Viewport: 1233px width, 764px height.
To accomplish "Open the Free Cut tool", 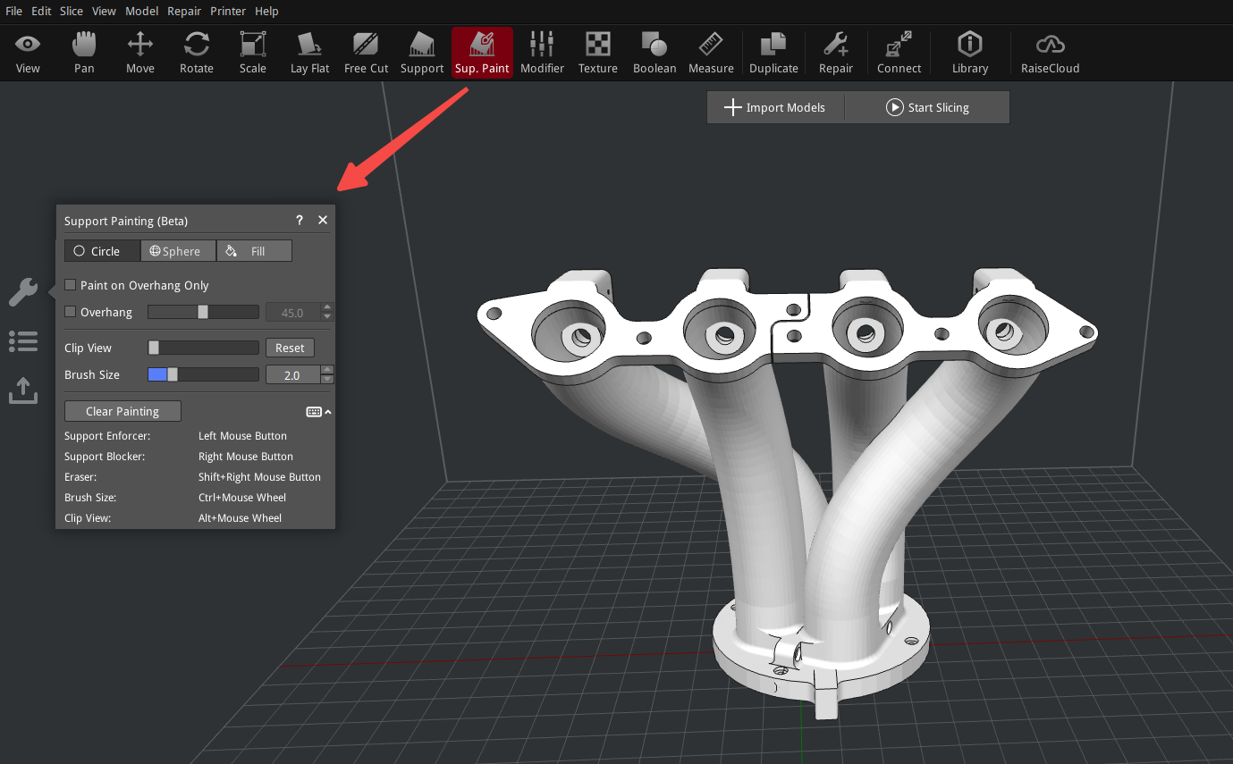I will 366,53.
